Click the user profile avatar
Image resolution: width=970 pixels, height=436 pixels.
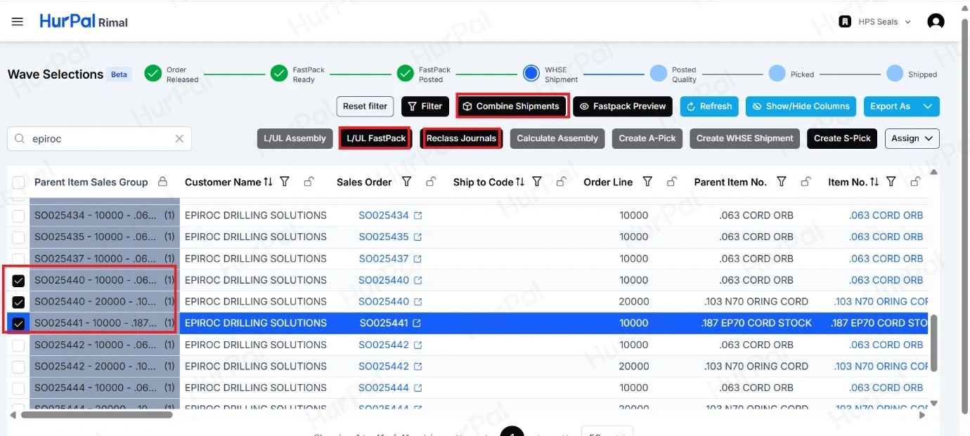pos(936,22)
